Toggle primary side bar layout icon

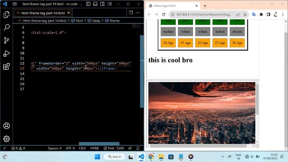click(88, 4)
